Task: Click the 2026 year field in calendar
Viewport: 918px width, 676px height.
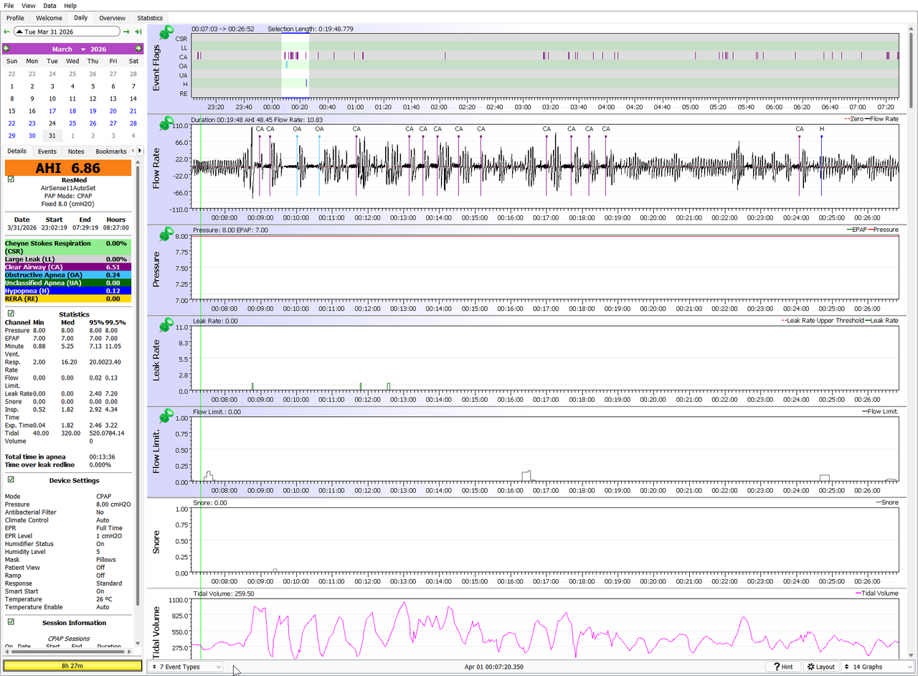Action: pos(98,49)
